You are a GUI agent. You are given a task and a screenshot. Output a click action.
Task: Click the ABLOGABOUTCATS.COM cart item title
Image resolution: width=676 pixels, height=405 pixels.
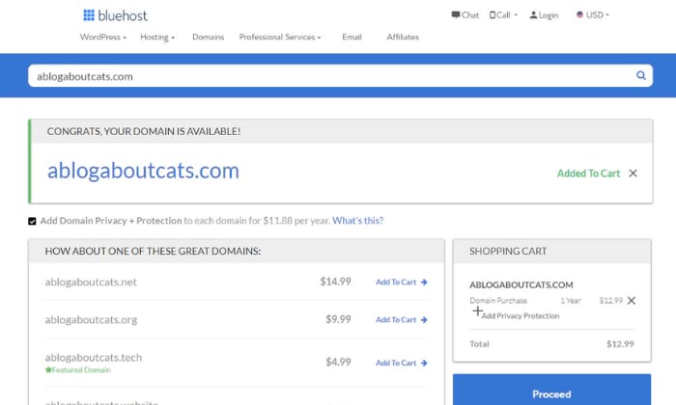pyautogui.click(x=521, y=284)
